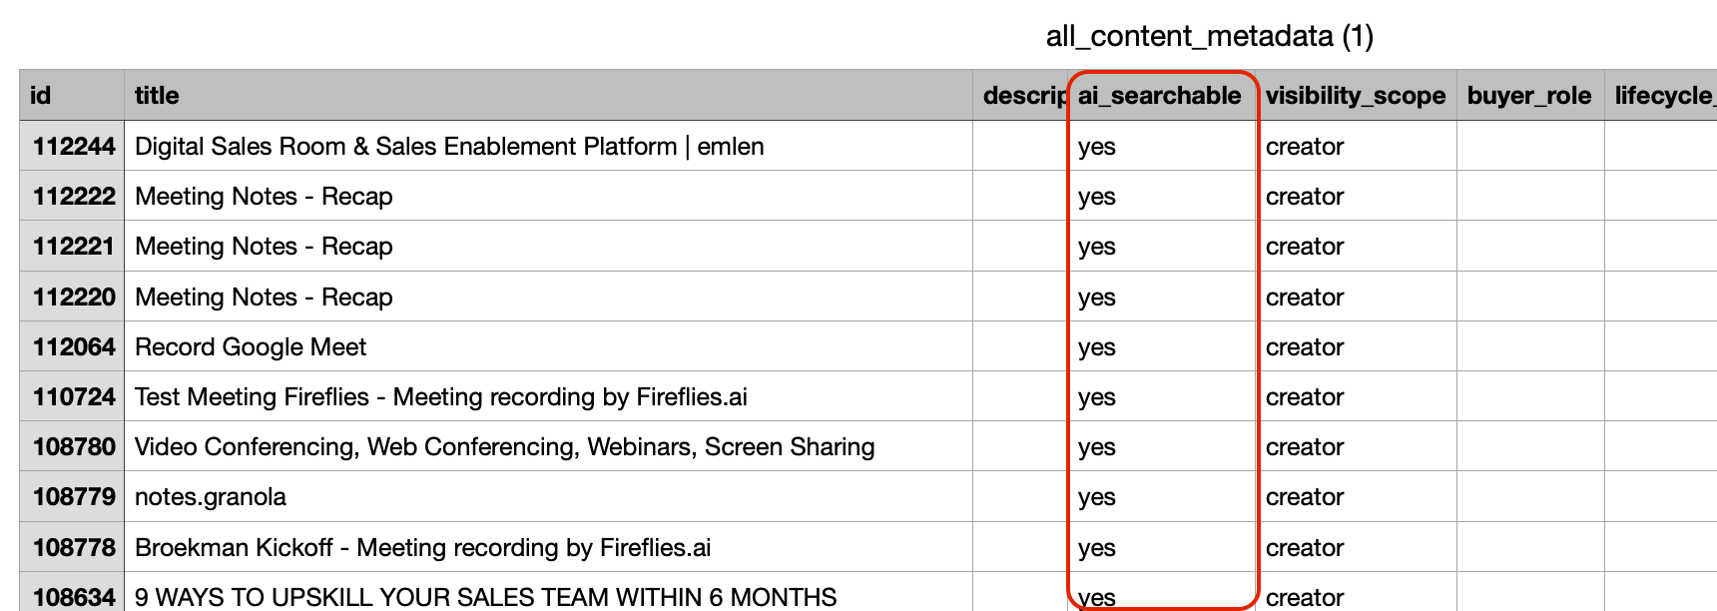
Task: Click the 9 WAYS TO UPSKILL title cell
Action: 485,597
